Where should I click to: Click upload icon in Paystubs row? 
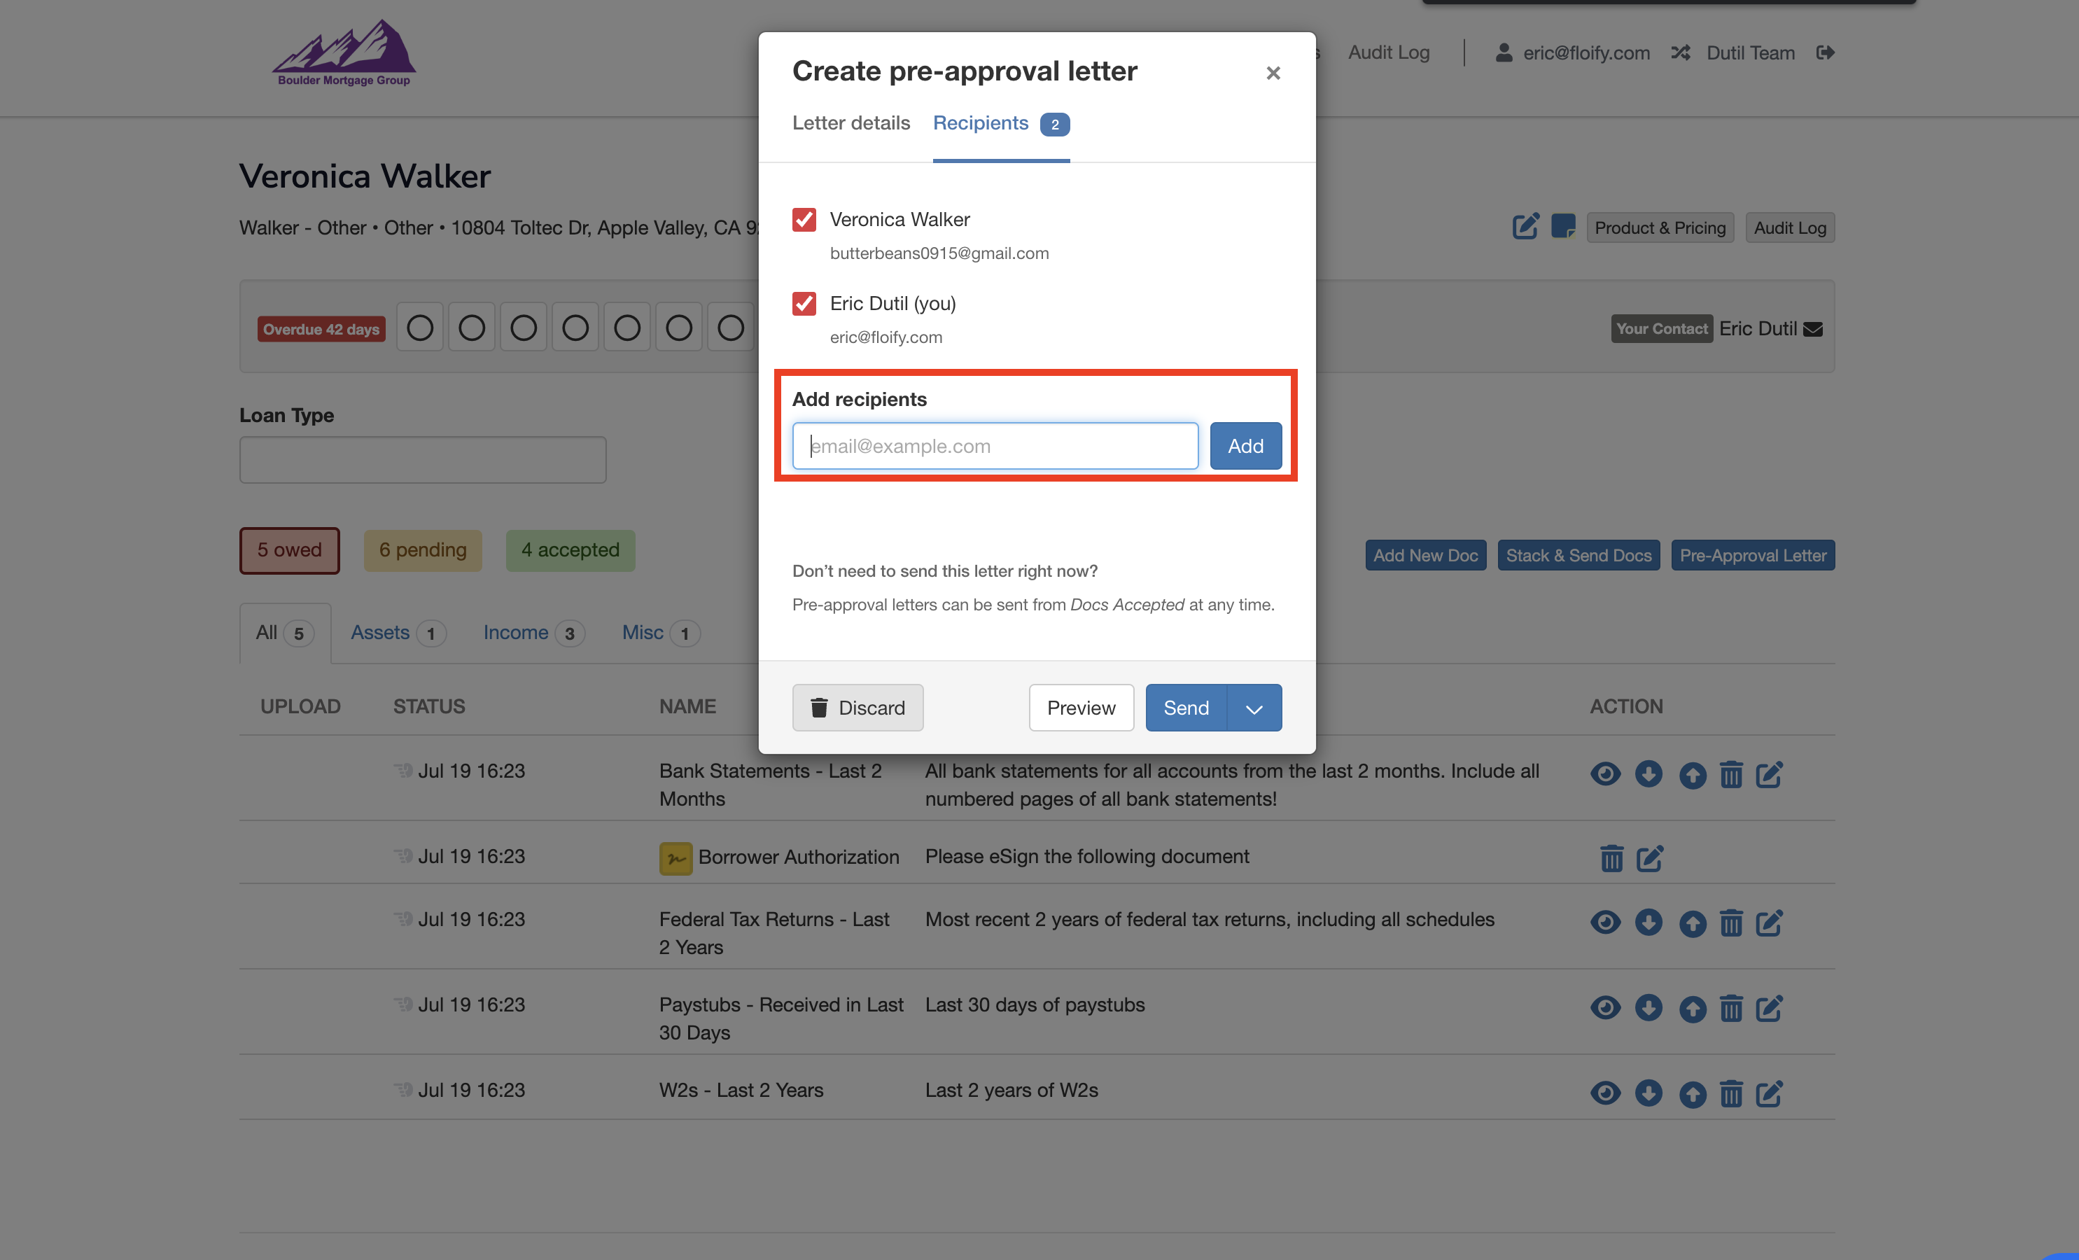(x=1692, y=1009)
